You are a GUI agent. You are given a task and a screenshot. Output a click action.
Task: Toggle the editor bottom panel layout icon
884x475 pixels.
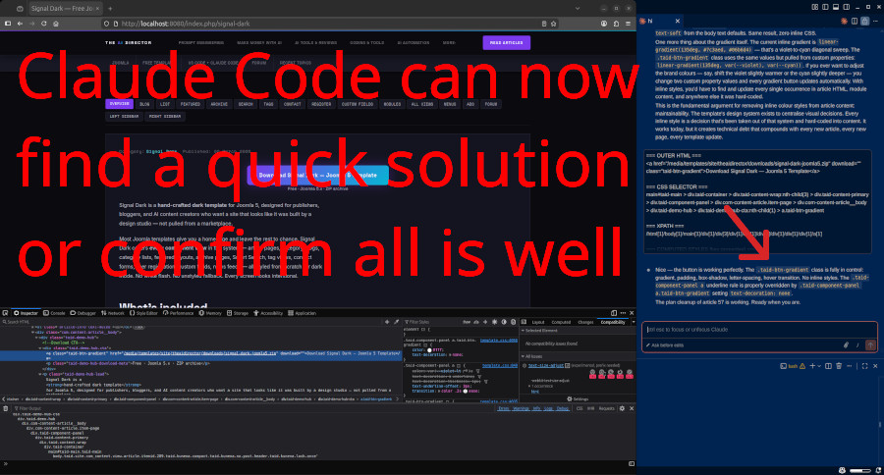click(x=836, y=7)
